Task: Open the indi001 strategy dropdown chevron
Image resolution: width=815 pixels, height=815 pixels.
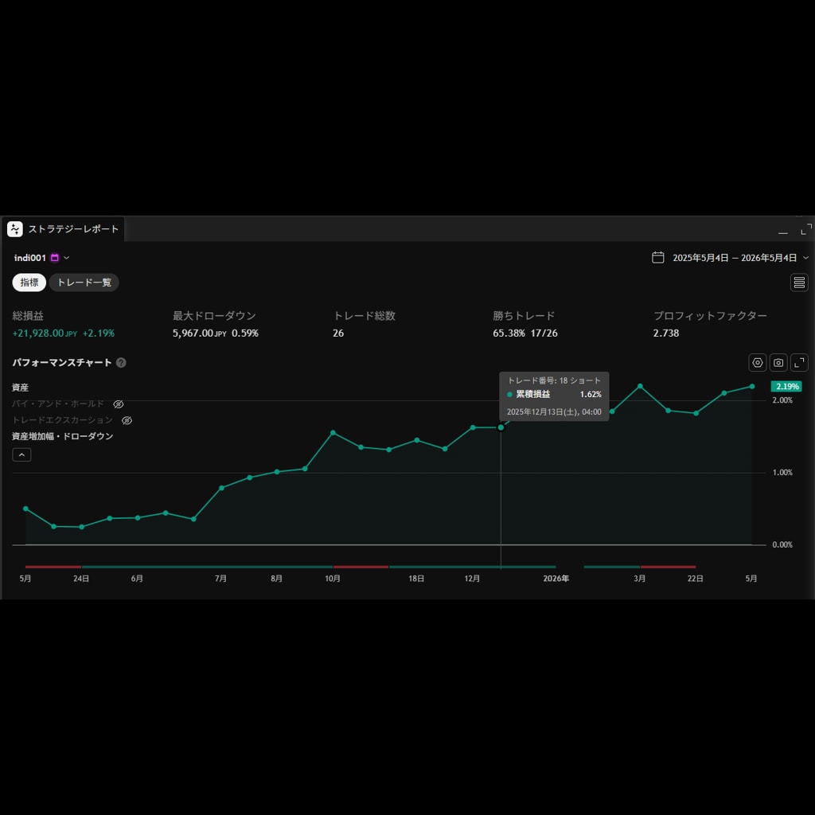Action: tap(67, 258)
